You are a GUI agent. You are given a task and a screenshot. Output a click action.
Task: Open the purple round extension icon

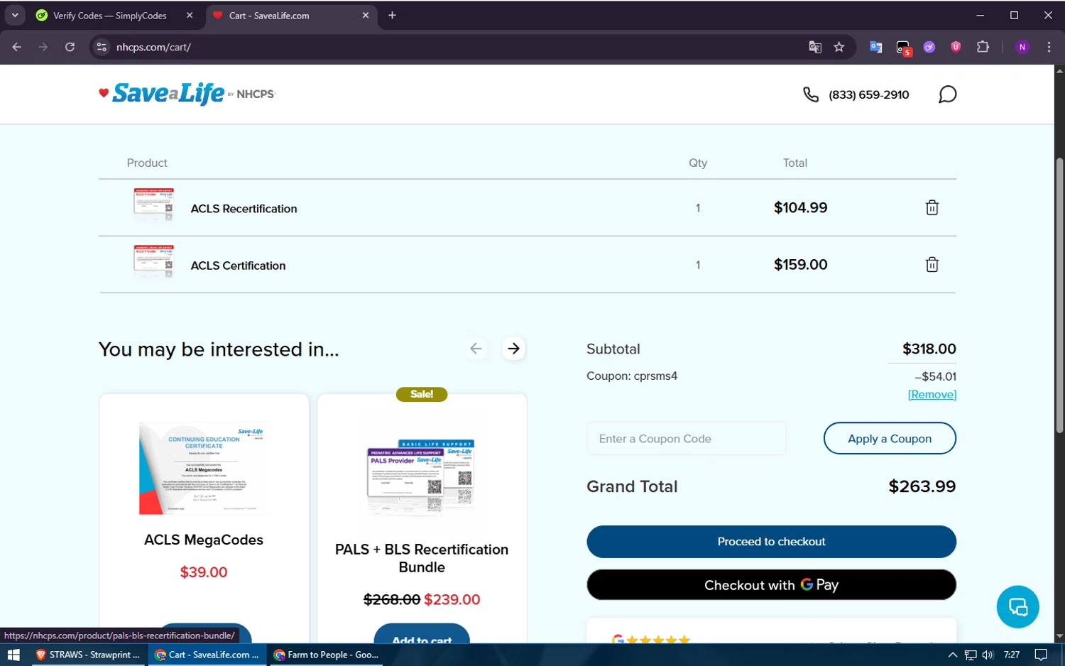[929, 47]
